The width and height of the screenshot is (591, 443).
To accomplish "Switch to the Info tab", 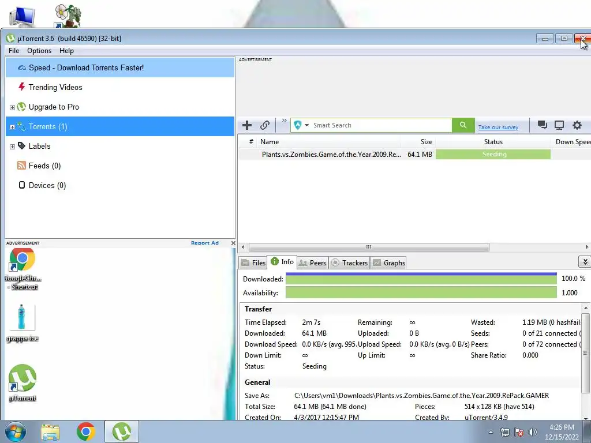I will (282, 262).
